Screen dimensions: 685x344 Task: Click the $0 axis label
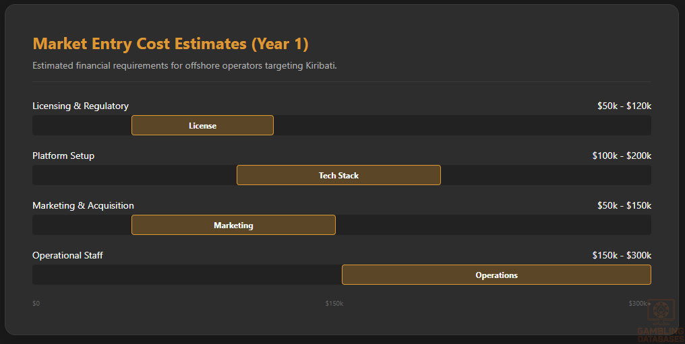36,304
